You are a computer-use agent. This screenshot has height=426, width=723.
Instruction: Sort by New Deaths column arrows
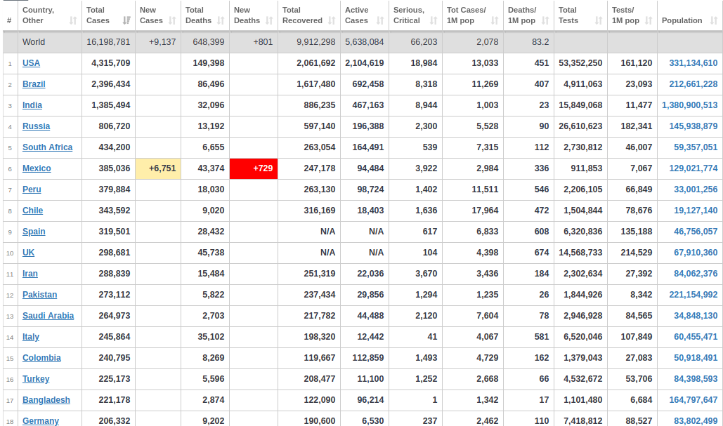coord(269,21)
